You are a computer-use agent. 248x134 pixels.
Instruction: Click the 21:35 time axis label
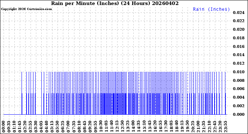(204, 126)
